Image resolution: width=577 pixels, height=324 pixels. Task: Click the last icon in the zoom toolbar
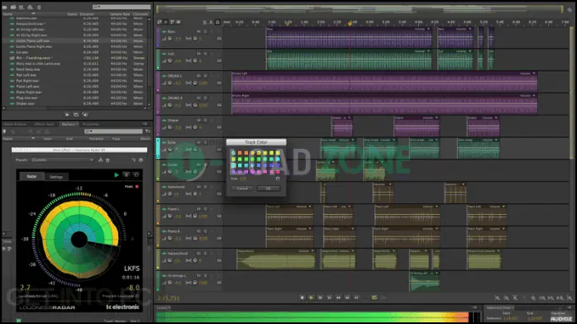(x=570, y=298)
